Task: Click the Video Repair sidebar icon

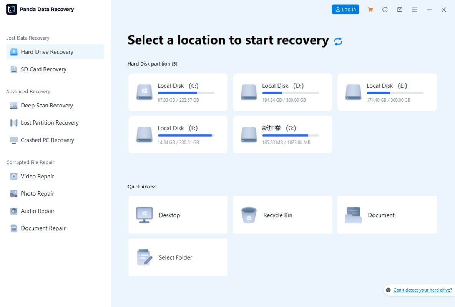Action: click(13, 177)
